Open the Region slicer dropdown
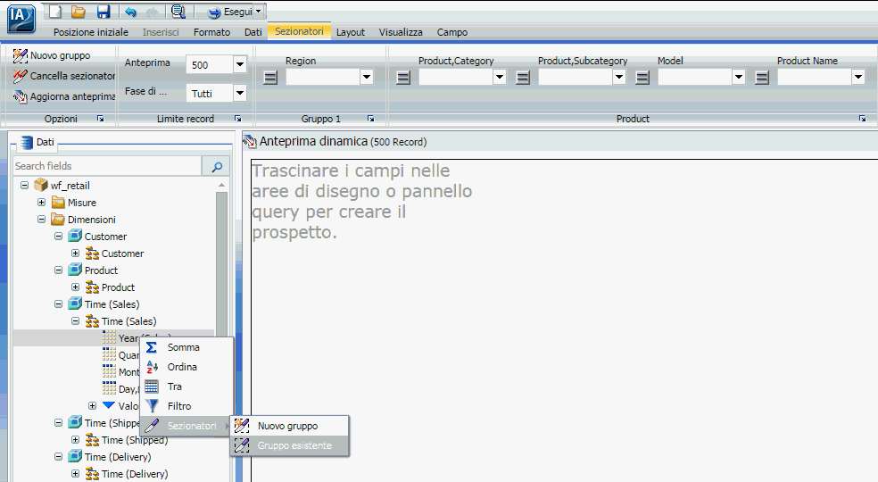The height and width of the screenshot is (482, 878). click(x=367, y=77)
